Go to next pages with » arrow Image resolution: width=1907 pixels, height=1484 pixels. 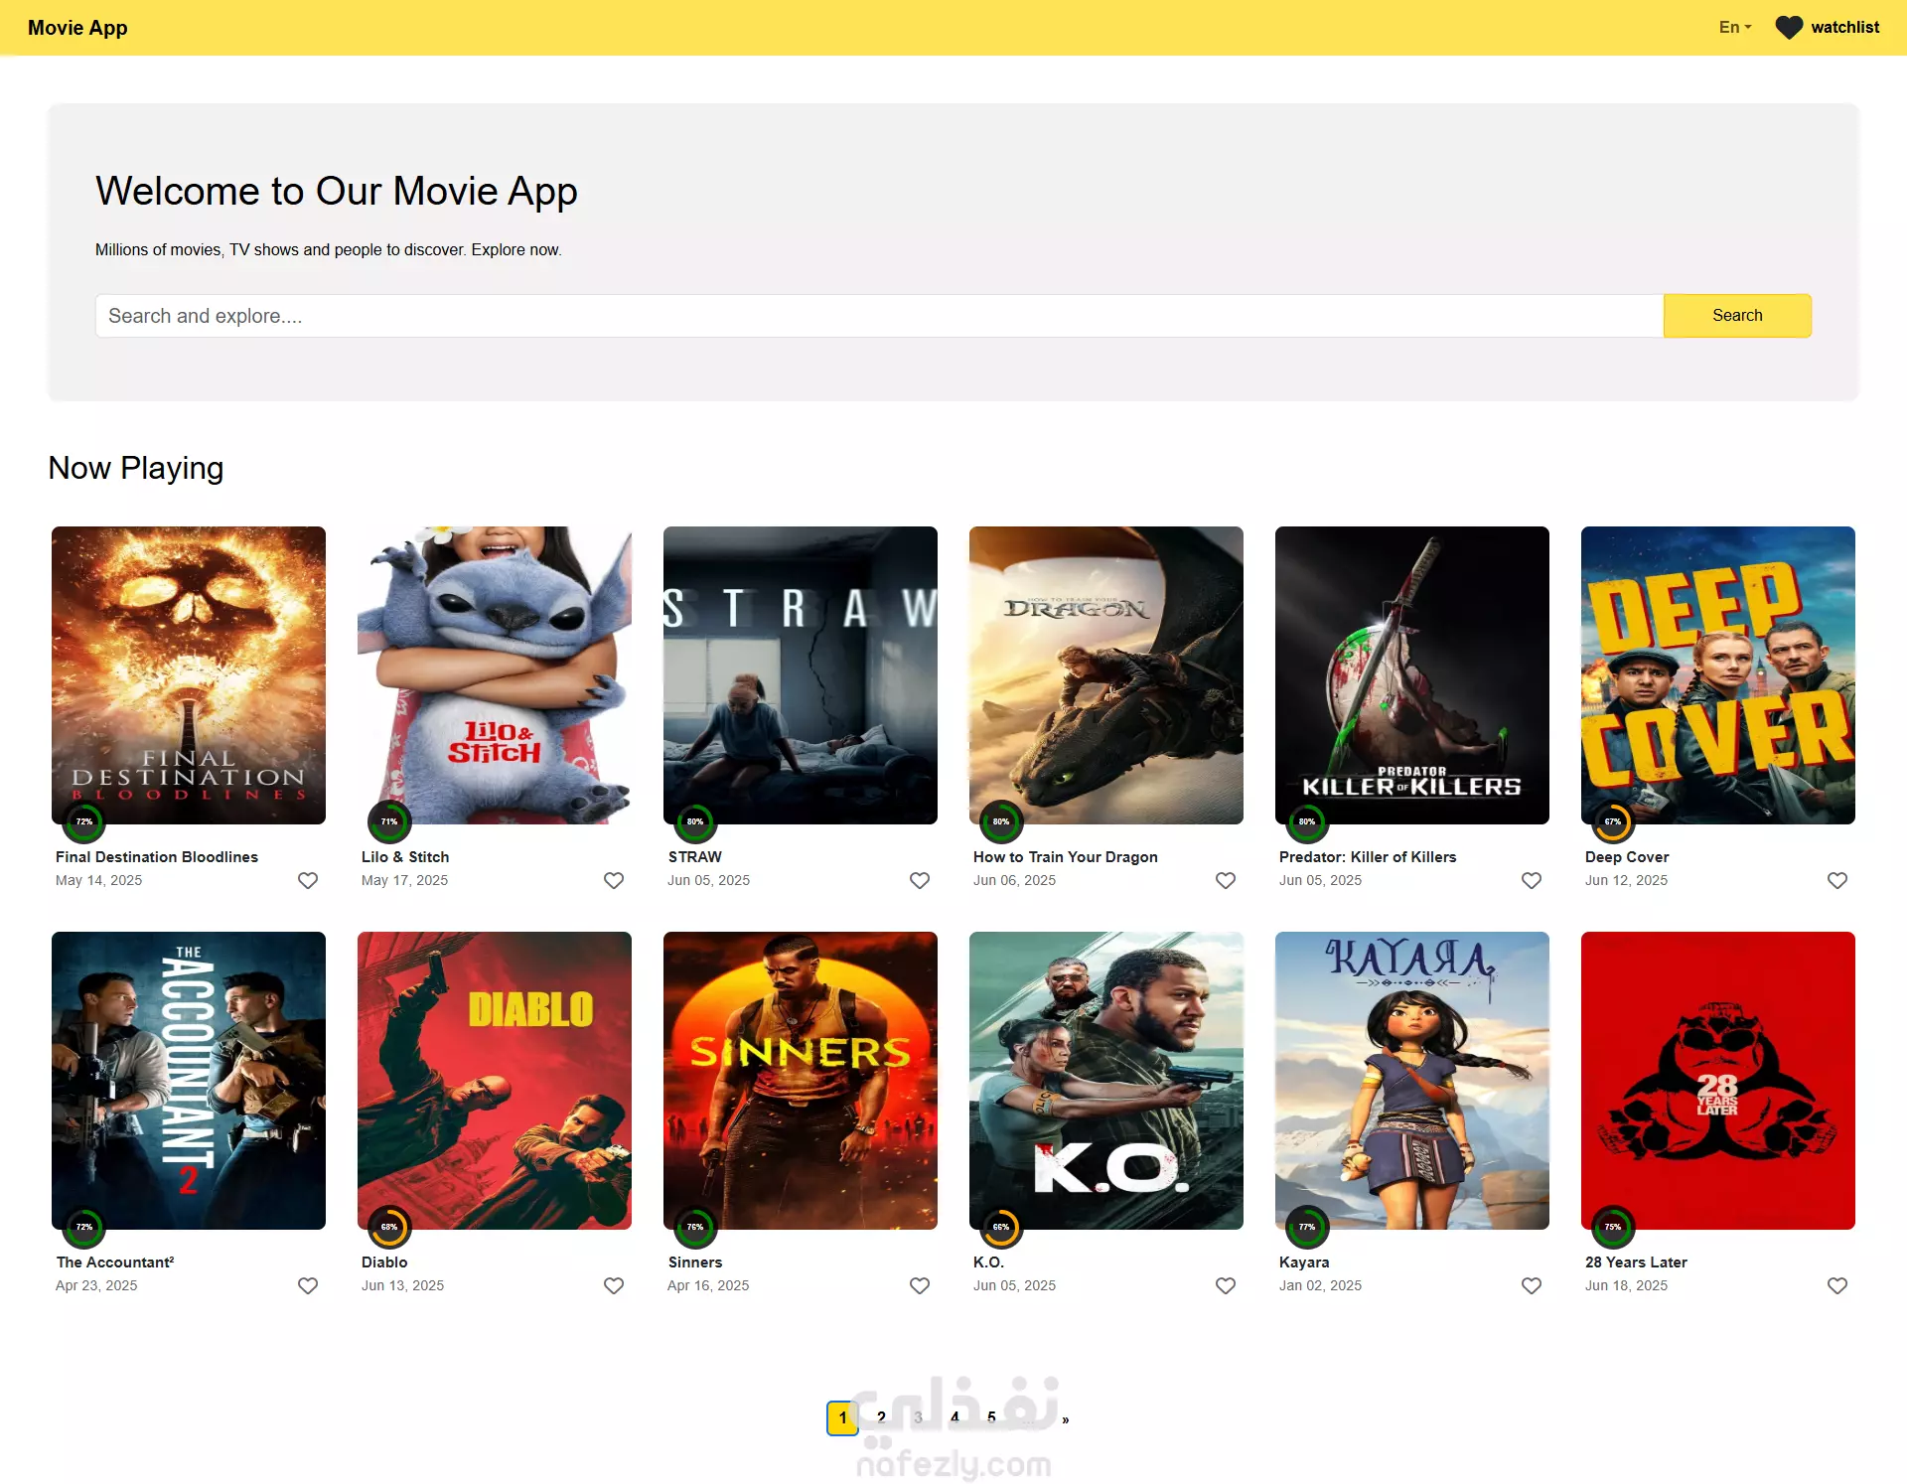point(1066,1418)
